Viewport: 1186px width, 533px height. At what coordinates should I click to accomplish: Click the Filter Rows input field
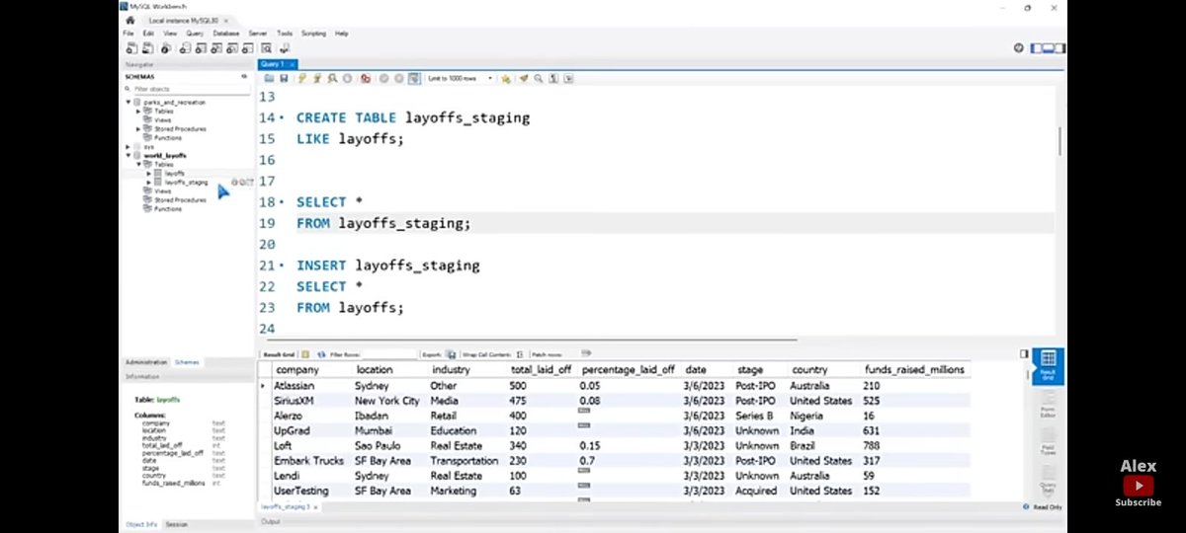point(389,353)
